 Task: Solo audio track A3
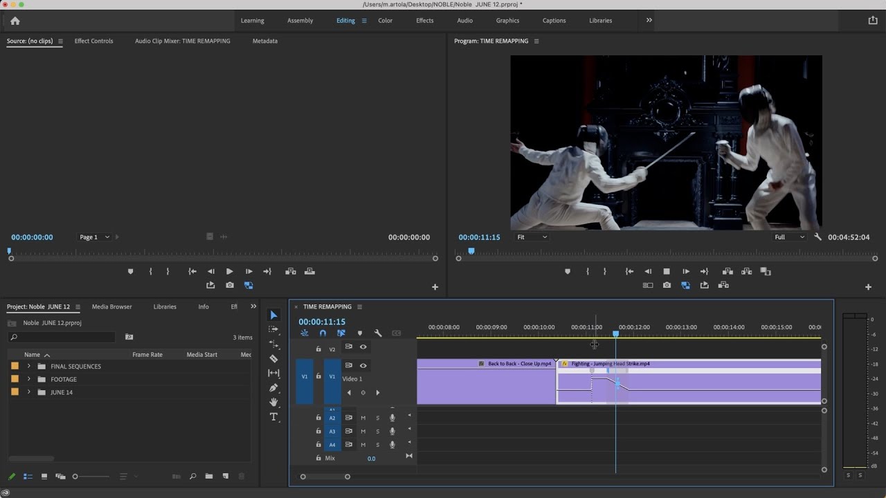click(377, 431)
